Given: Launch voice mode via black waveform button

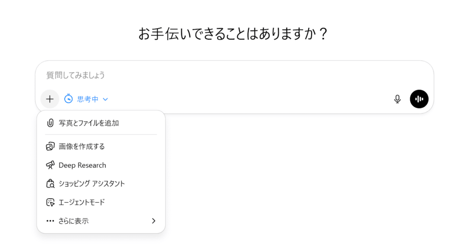Looking at the screenshot, I should (419, 99).
